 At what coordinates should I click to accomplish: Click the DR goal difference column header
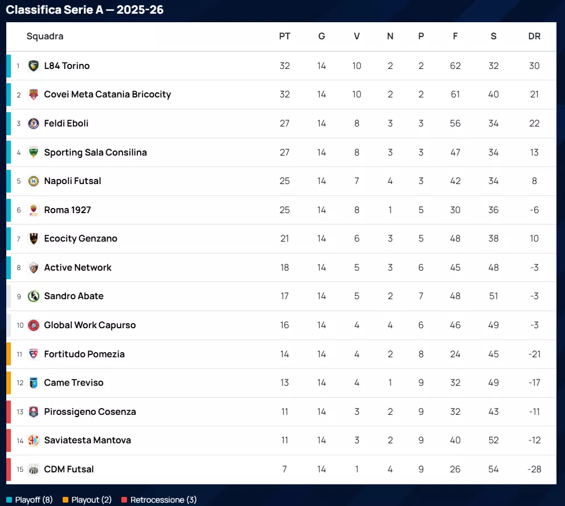pos(534,36)
